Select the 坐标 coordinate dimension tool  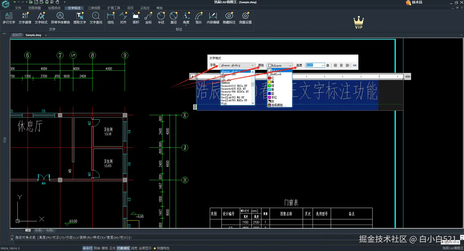click(148, 18)
